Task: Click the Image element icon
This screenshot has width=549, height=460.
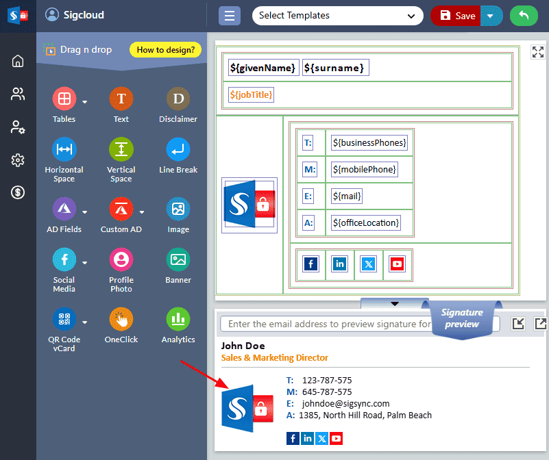Action: [x=178, y=209]
